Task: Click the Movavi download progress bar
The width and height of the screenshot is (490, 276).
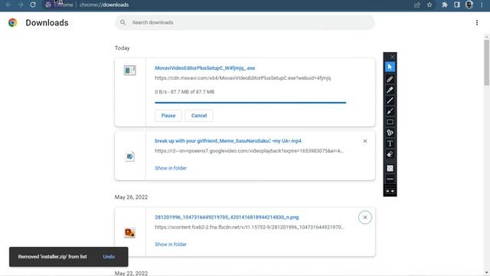Action: click(x=250, y=102)
